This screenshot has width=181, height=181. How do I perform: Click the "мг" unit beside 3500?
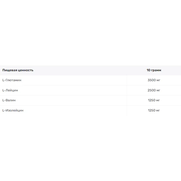[x=158, y=80]
